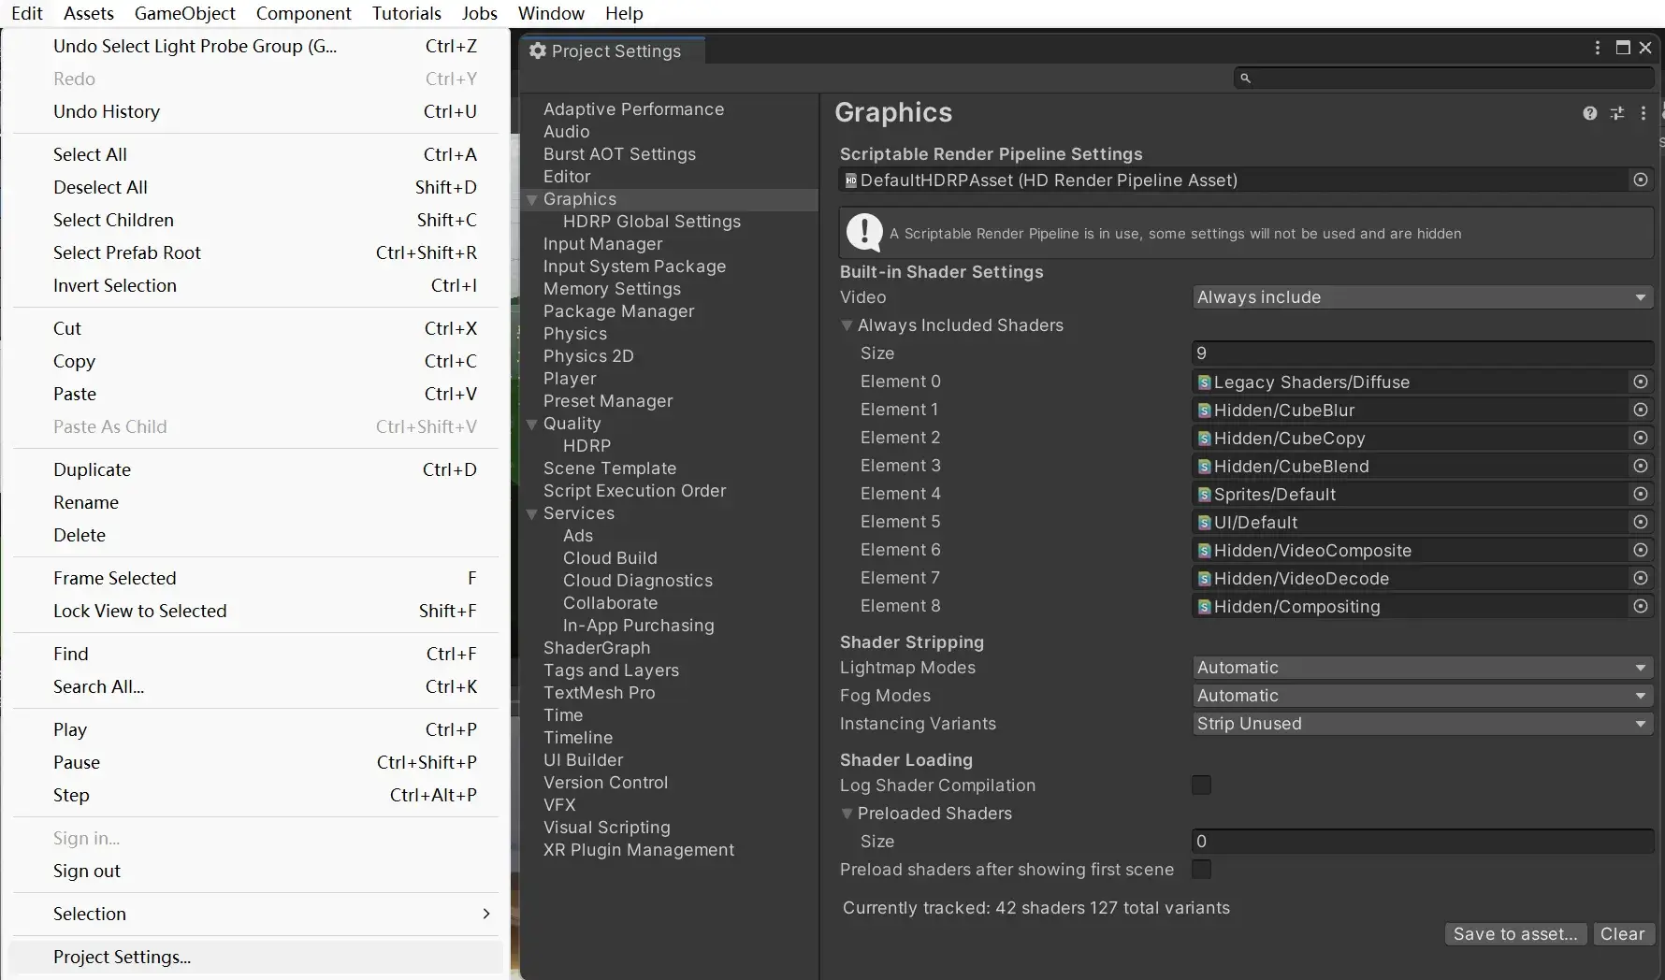
Task: Collapse the Always Included Shaders list
Action: 847,325
